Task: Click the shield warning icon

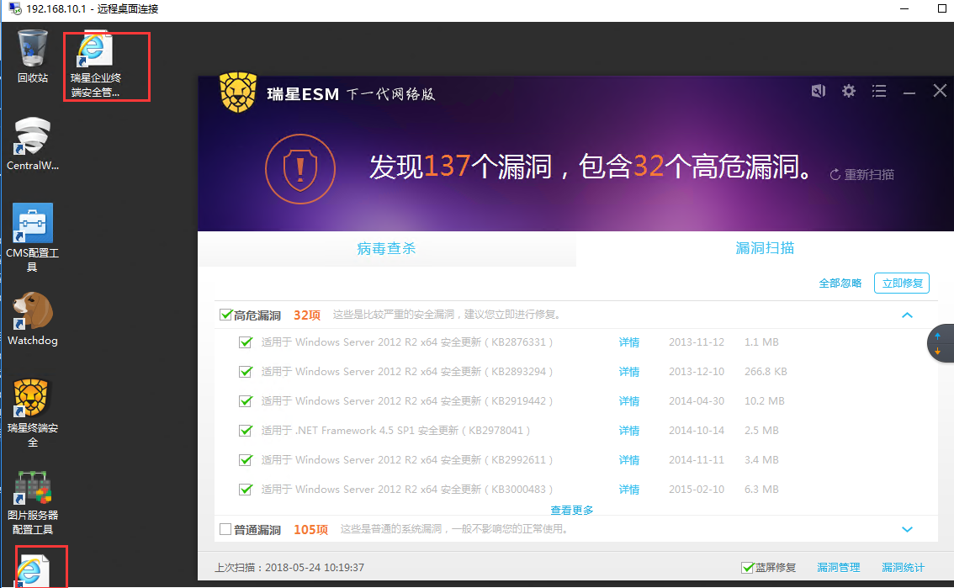Action: pyautogui.click(x=300, y=169)
